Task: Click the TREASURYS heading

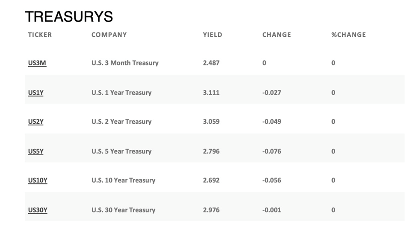Action: (69, 17)
